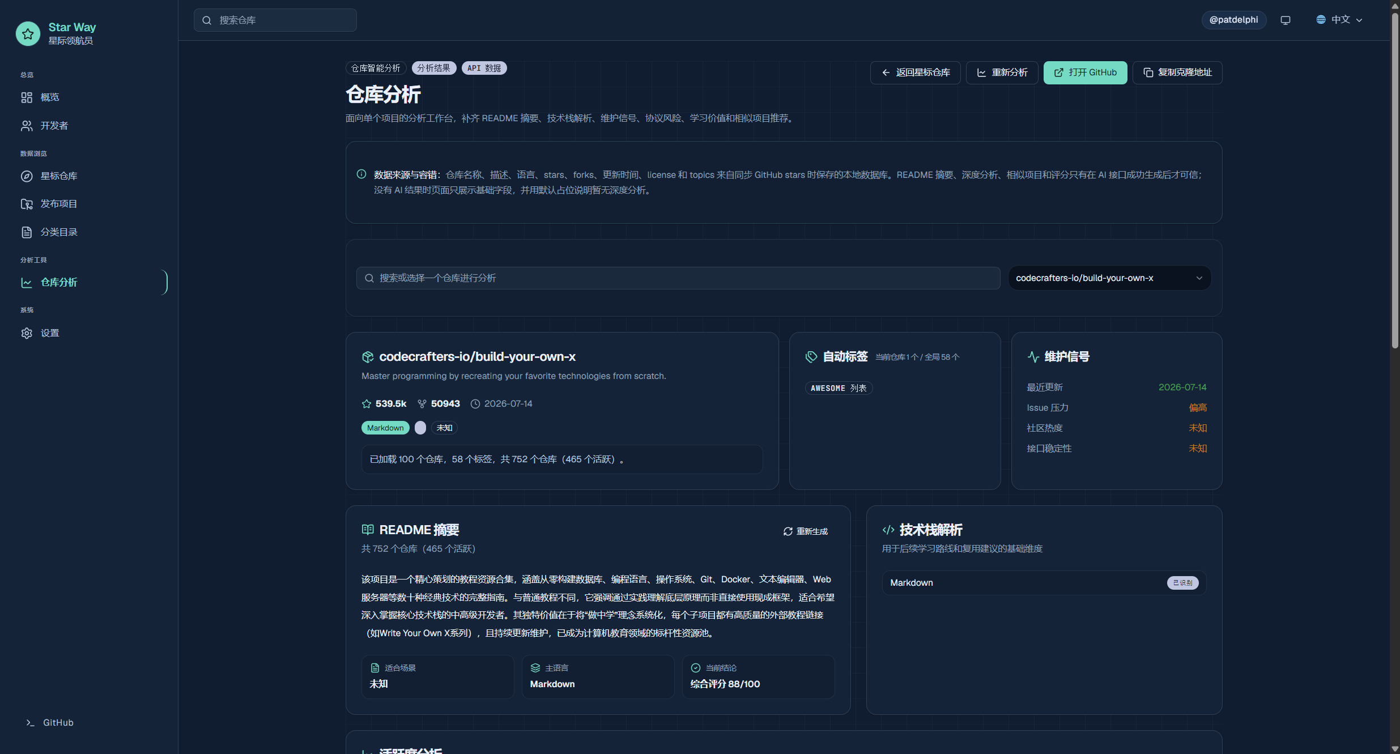Click the star icon next to 539.5k
Screen dimensions: 1400x754
[367, 404]
